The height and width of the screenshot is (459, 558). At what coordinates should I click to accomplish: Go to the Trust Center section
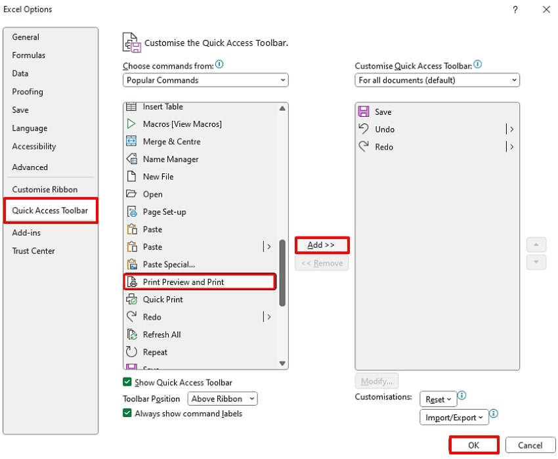pyautogui.click(x=33, y=251)
